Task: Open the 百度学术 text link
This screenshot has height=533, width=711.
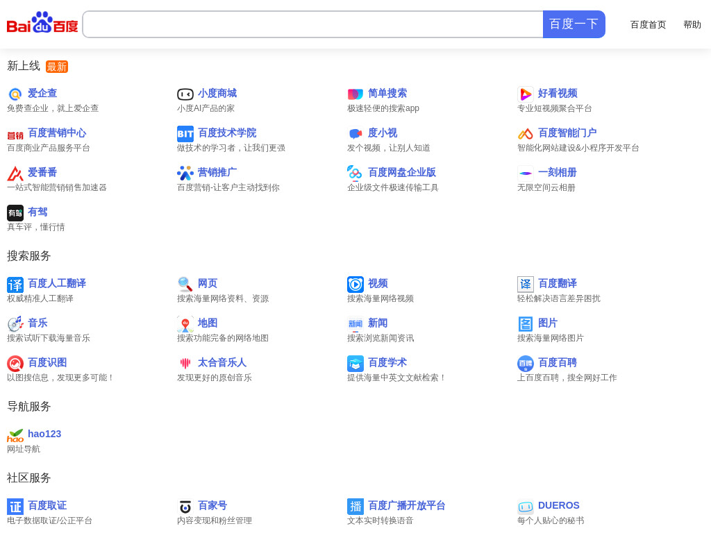Action: pyautogui.click(x=387, y=362)
